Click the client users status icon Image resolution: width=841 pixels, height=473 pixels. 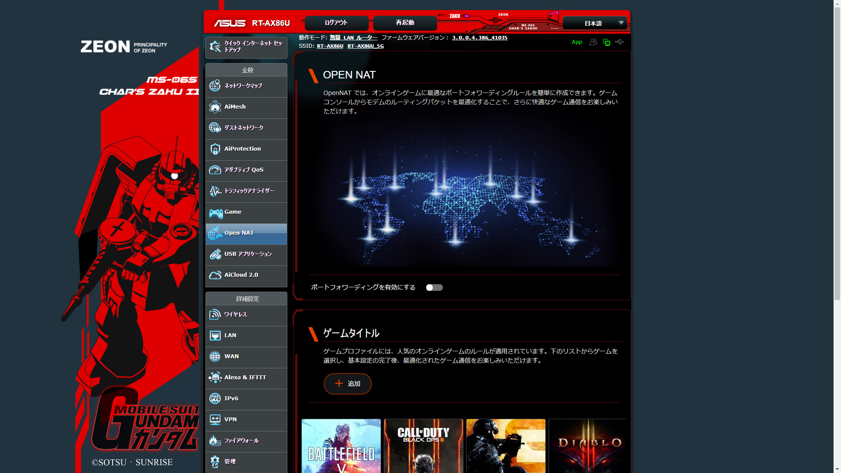593,42
